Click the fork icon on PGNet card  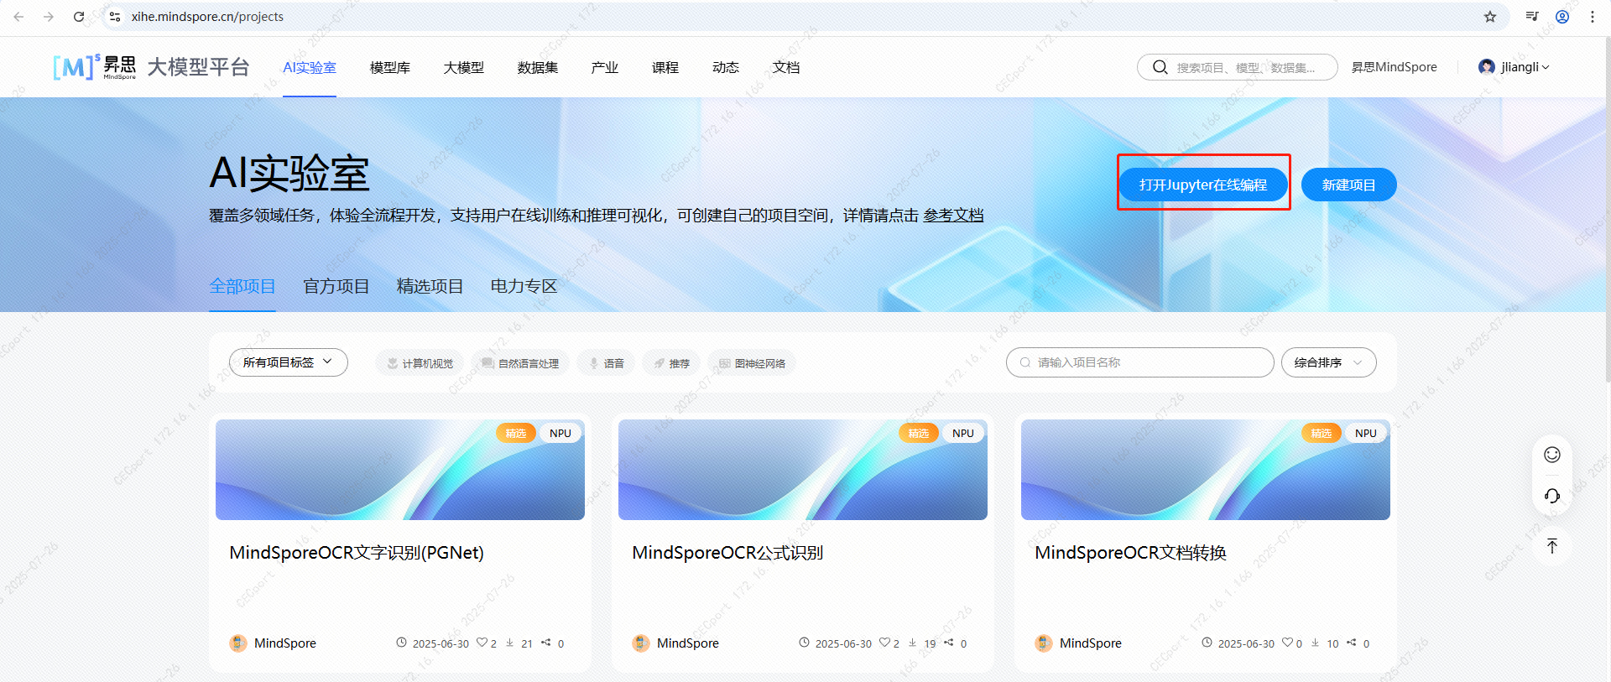[x=546, y=643]
